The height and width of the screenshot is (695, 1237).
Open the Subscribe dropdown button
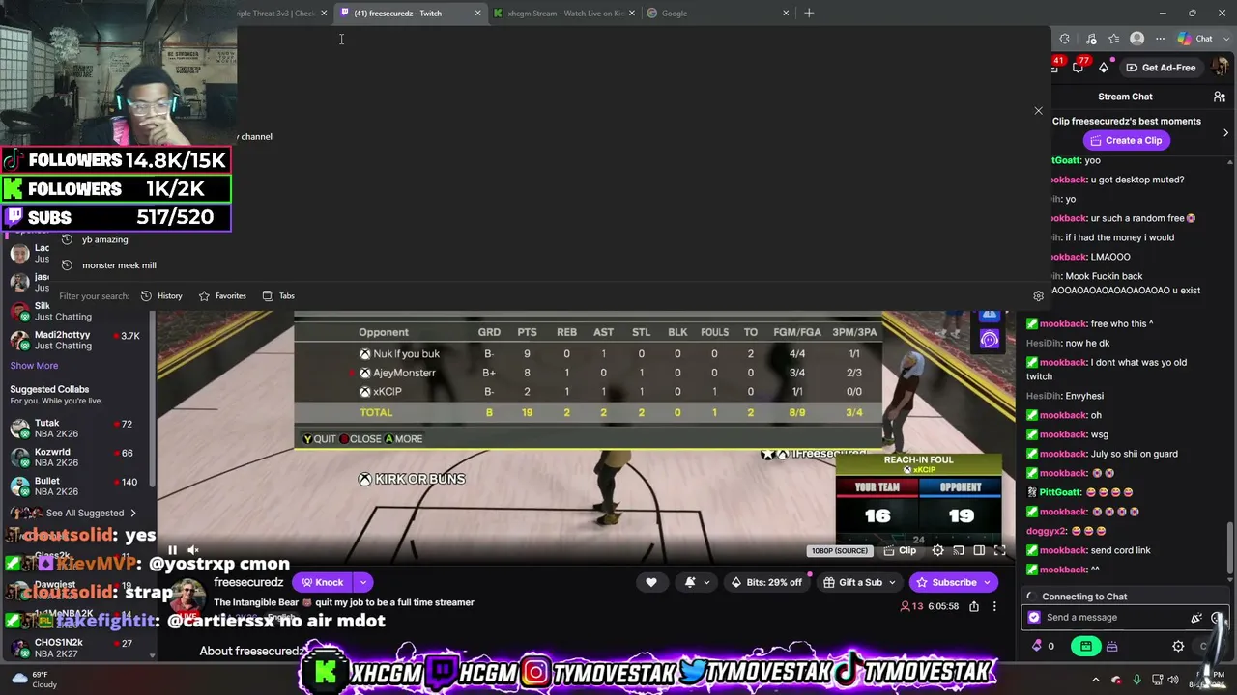953,582
